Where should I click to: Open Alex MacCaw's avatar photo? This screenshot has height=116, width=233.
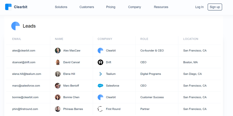click(x=58, y=51)
